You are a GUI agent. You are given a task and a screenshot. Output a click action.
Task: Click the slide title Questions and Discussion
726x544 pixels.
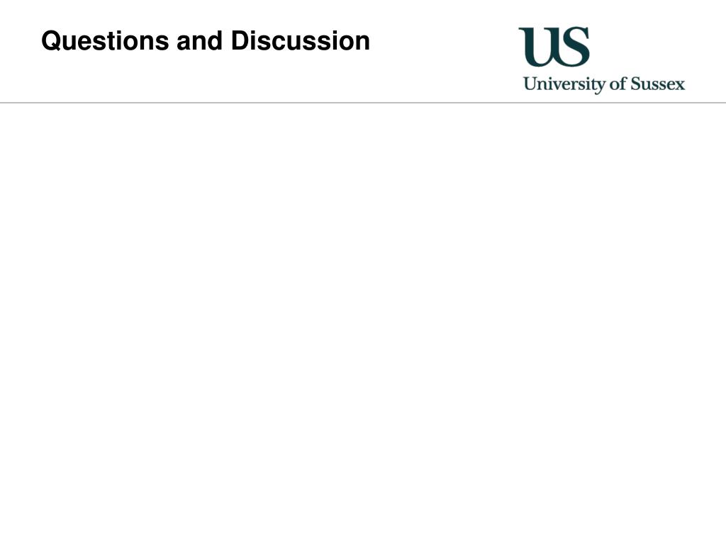tap(206, 40)
